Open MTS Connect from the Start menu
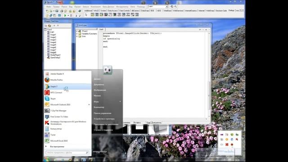The height and width of the screenshot is (162, 288). [67, 93]
